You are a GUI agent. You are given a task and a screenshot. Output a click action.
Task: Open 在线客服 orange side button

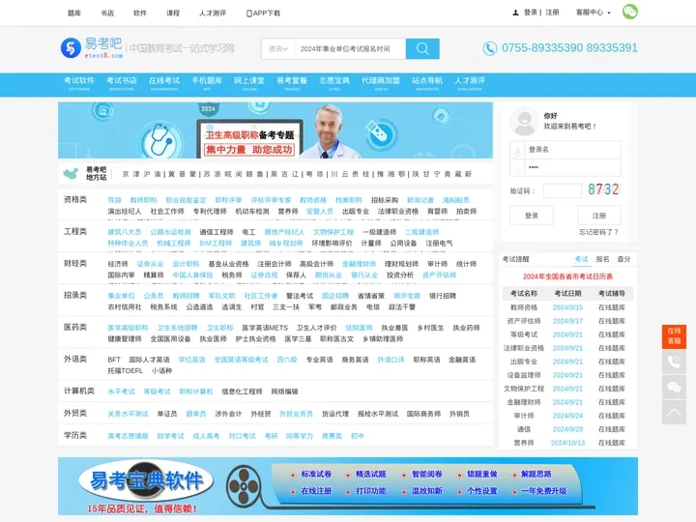pos(674,336)
